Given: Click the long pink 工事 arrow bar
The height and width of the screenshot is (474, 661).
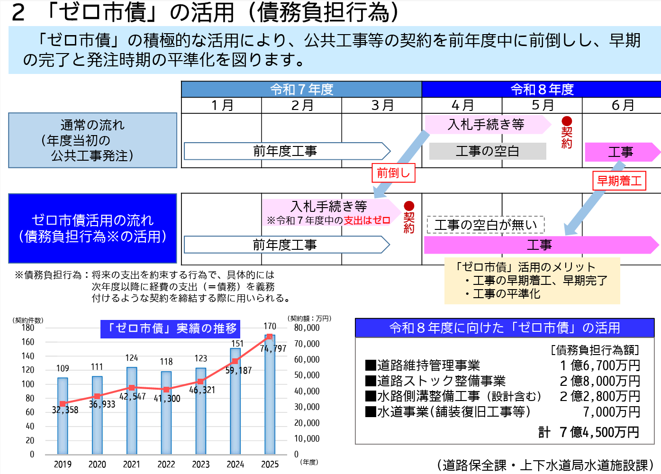Looking at the screenshot, I should point(540,245).
